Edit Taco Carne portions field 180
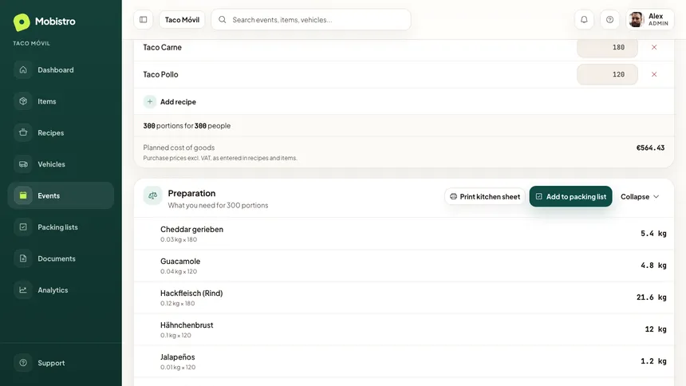686x386 pixels. point(607,47)
